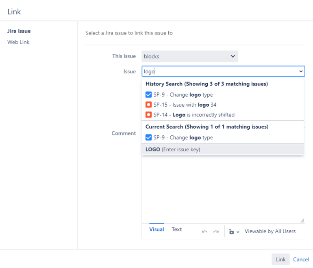313x268 pixels.
Task: Confirm with the Link button
Action: click(280, 259)
